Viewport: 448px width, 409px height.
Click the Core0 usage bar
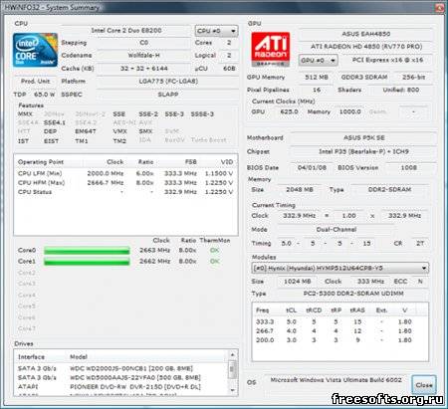tap(87, 251)
